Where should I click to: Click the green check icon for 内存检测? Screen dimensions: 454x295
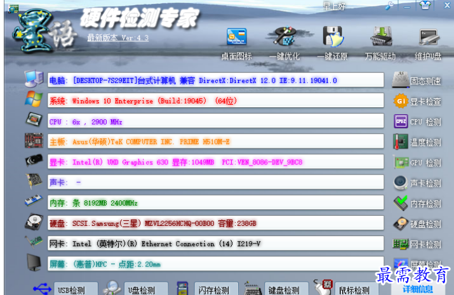401,203
